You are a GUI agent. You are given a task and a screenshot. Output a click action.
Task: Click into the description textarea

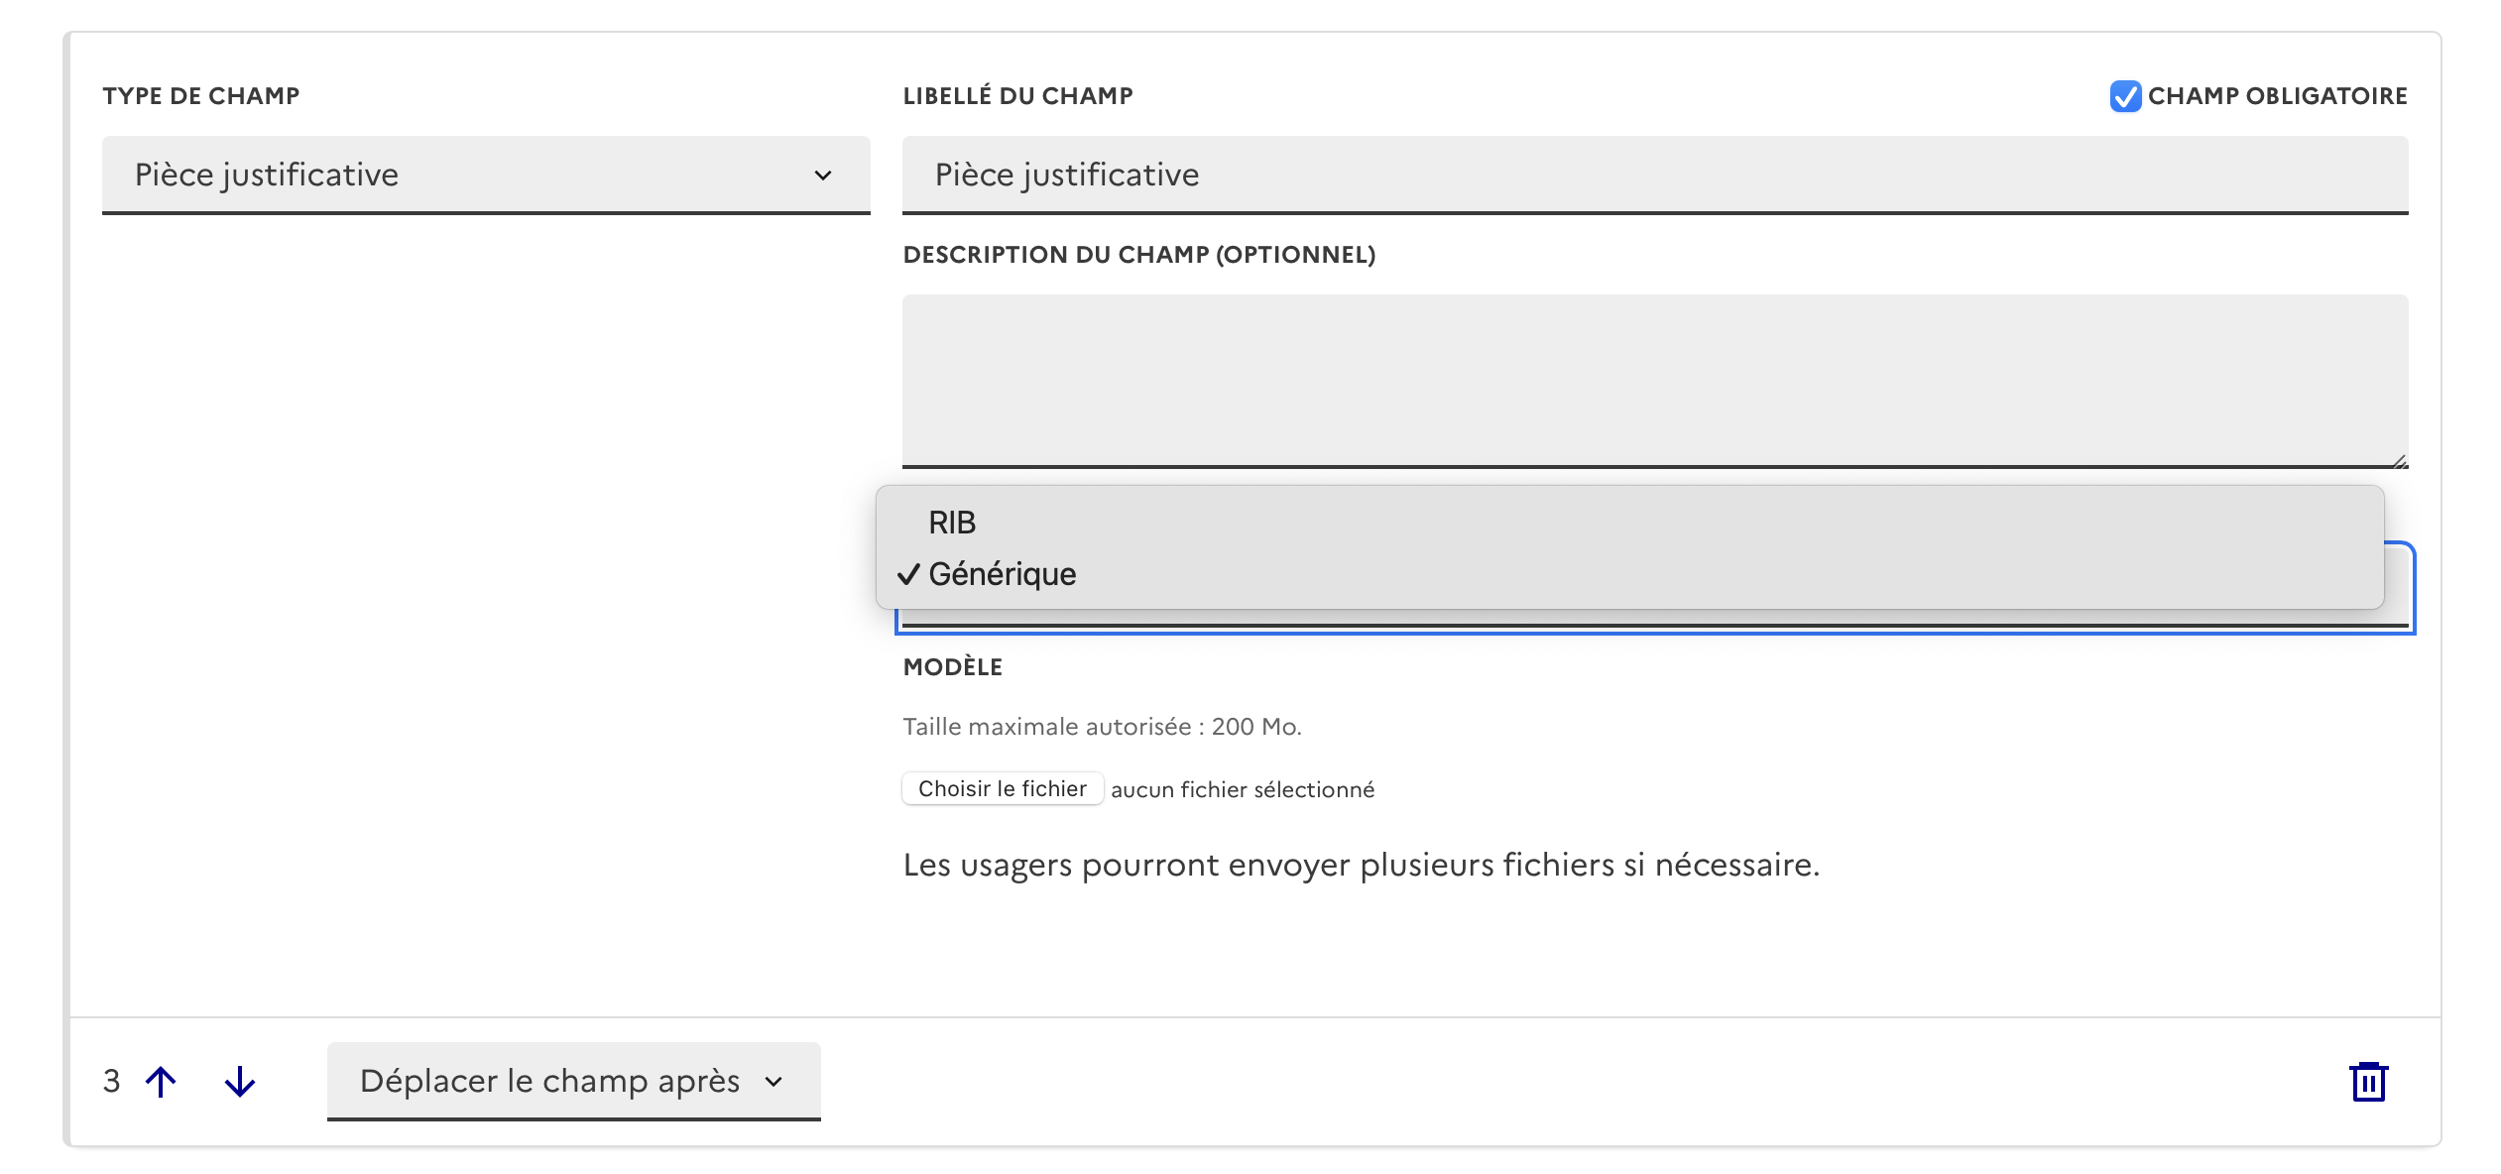(1654, 379)
